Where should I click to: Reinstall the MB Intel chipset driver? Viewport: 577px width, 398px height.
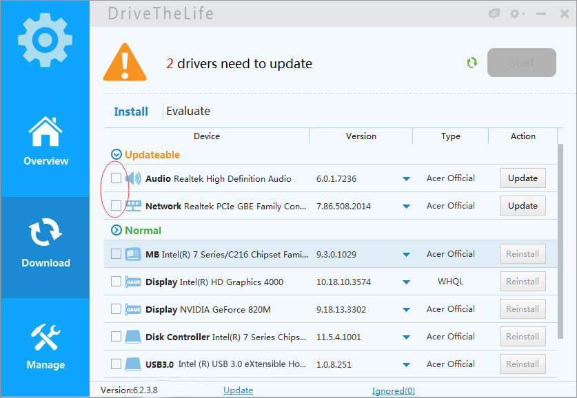(523, 254)
